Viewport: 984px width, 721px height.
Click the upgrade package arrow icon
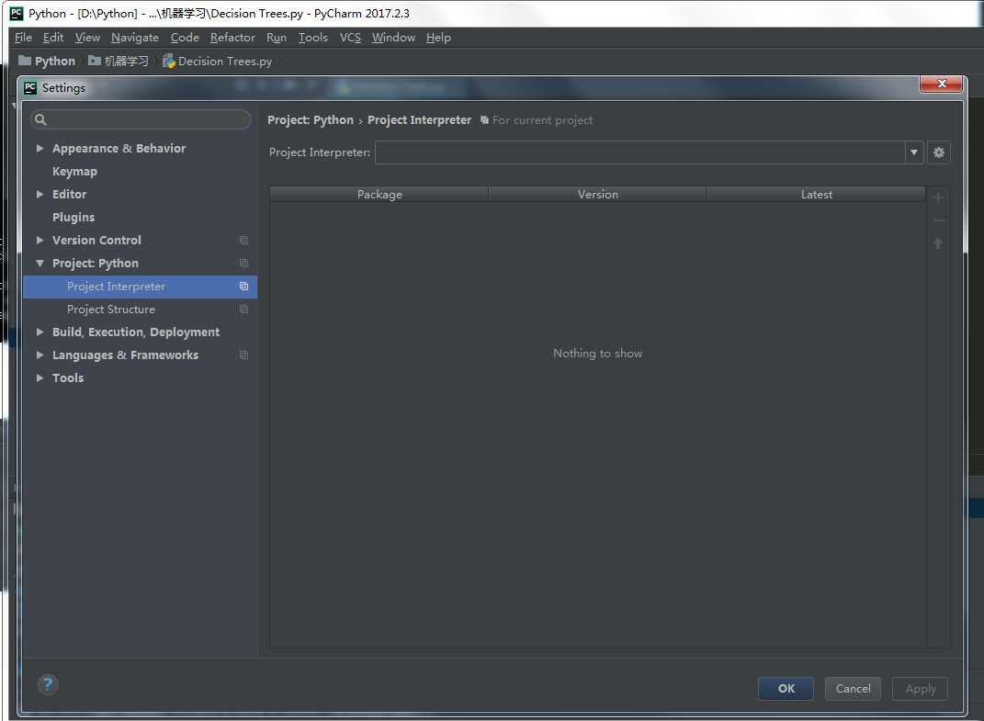pos(937,243)
